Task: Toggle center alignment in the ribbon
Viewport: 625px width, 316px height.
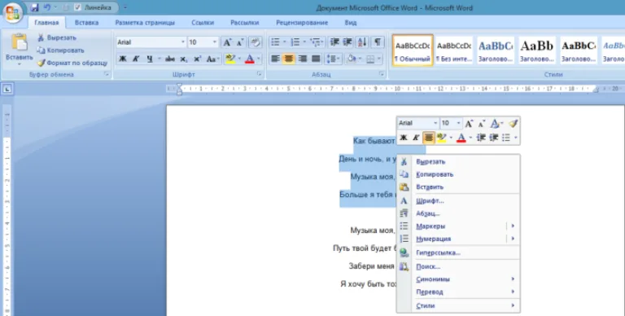Action: [x=289, y=59]
